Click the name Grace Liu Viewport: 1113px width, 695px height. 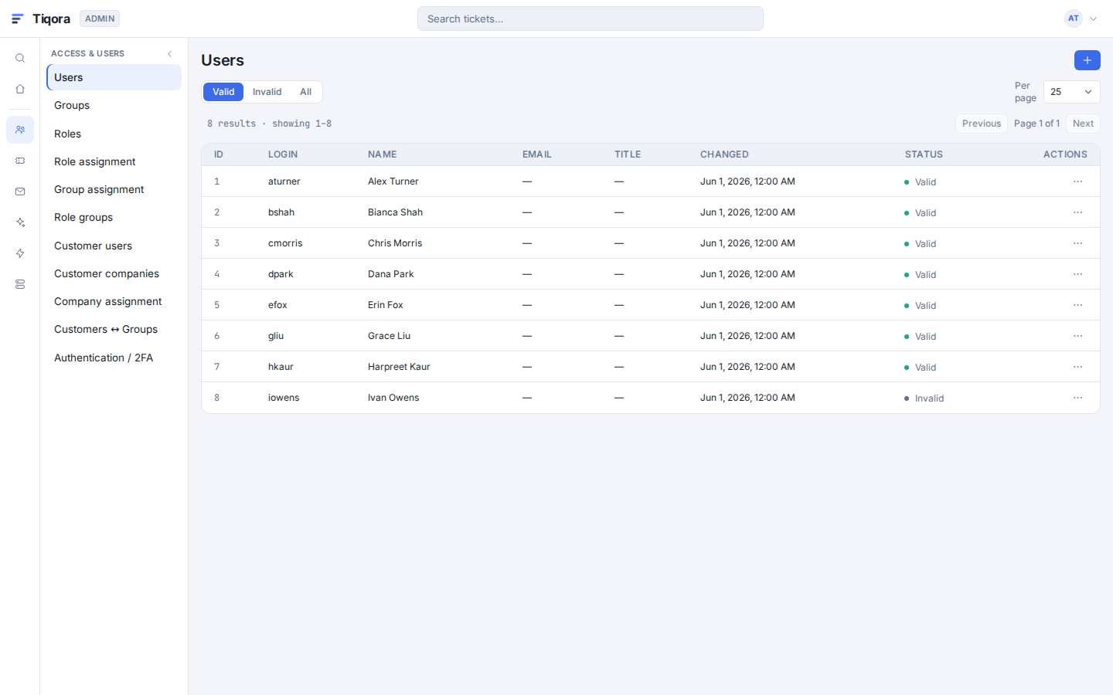(389, 336)
